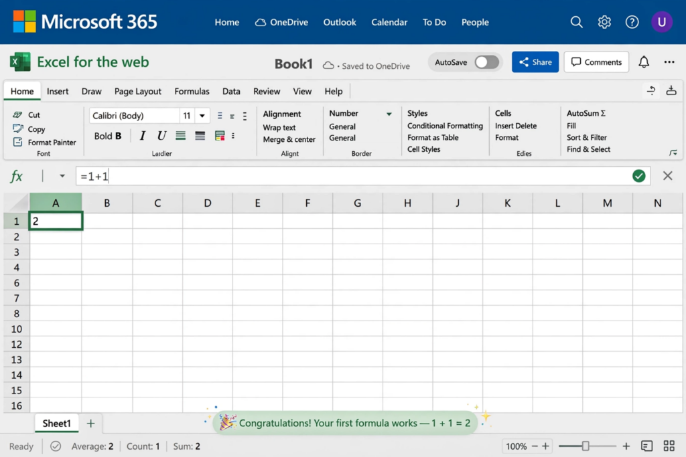This screenshot has height=457, width=686.
Task: Open the search magnifier icon
Action: 576,22
